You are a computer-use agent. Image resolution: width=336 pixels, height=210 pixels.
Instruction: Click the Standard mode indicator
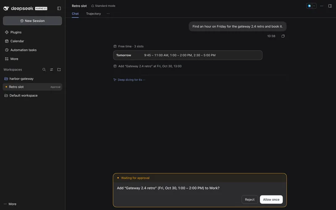[x=103, y=6]
